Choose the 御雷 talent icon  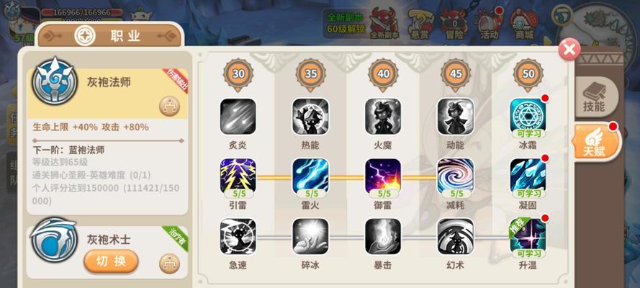[x=383, y=176]
